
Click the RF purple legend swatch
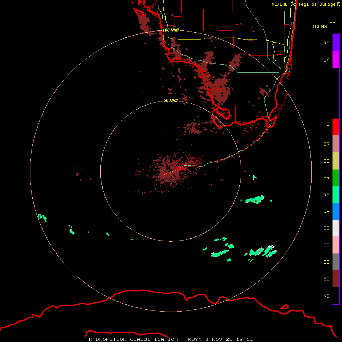(x=336, y=43)
